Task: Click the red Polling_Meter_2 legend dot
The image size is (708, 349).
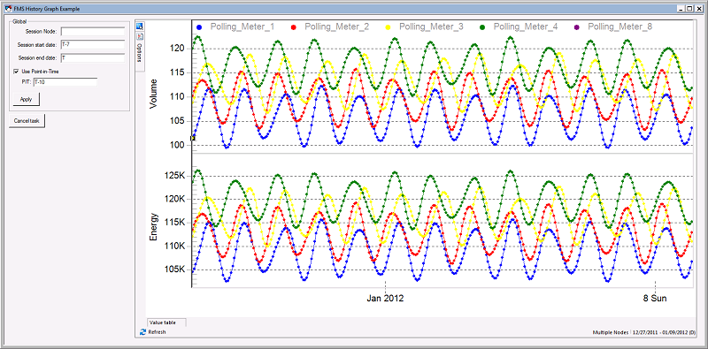Action: point(294,27)
